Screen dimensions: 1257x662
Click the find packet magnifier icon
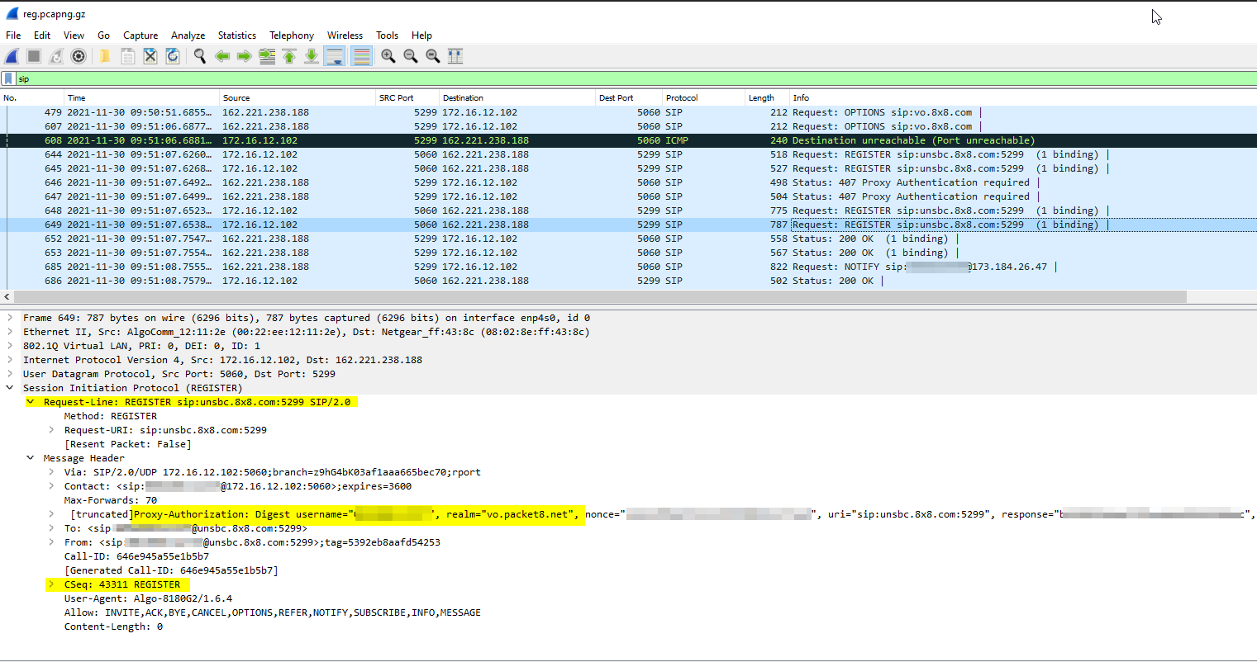click(x=199, y=56)
